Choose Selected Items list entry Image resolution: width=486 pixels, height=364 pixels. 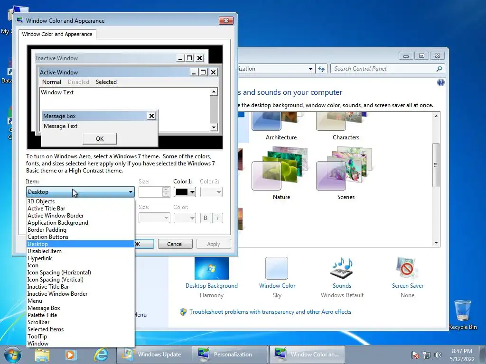(81, 329)
